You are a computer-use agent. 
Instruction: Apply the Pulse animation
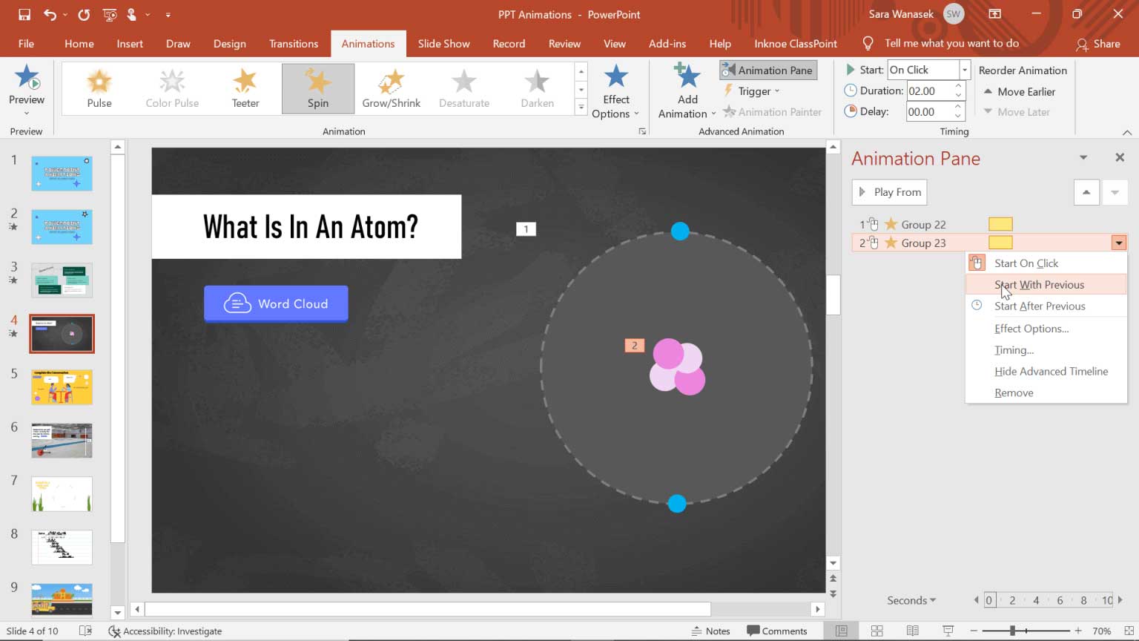(x=99, y=88)
